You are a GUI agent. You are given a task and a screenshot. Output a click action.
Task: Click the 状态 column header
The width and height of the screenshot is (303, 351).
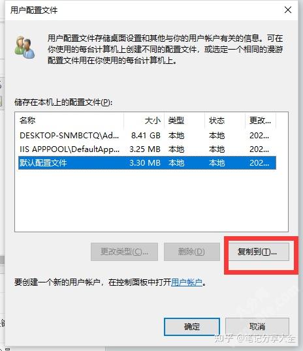(x=225, y=121)
